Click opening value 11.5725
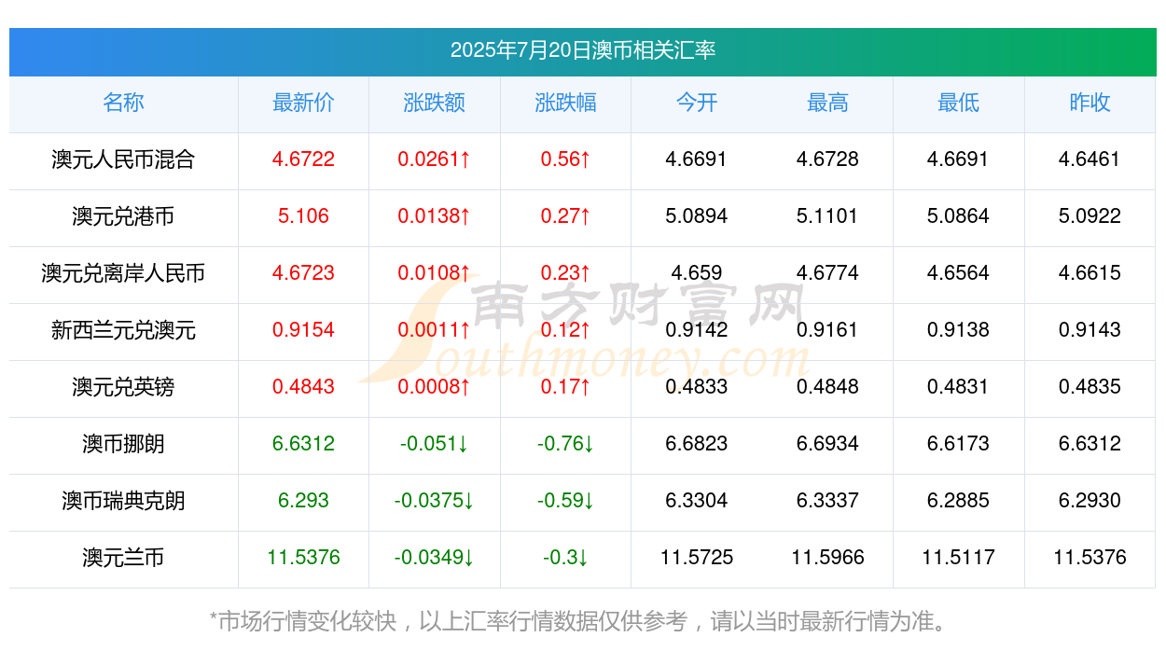 tap(697, 558)
